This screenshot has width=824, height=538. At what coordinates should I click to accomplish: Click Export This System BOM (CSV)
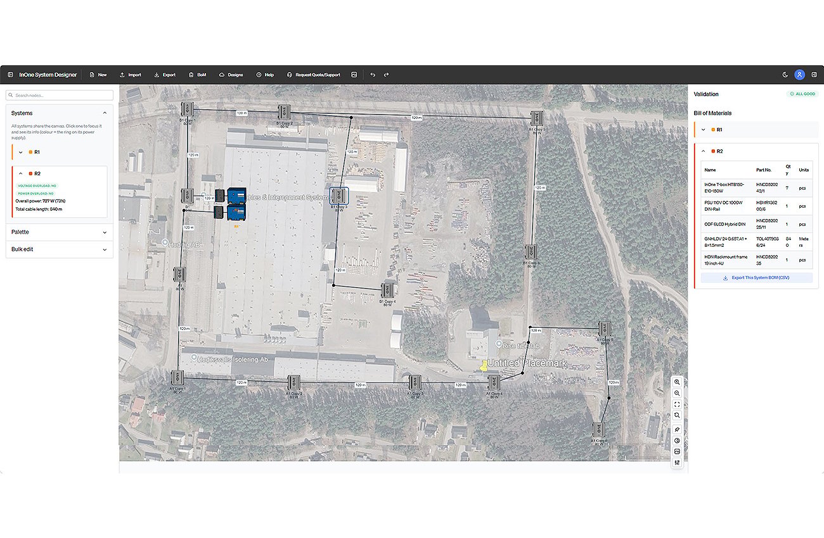coord(757,278)
